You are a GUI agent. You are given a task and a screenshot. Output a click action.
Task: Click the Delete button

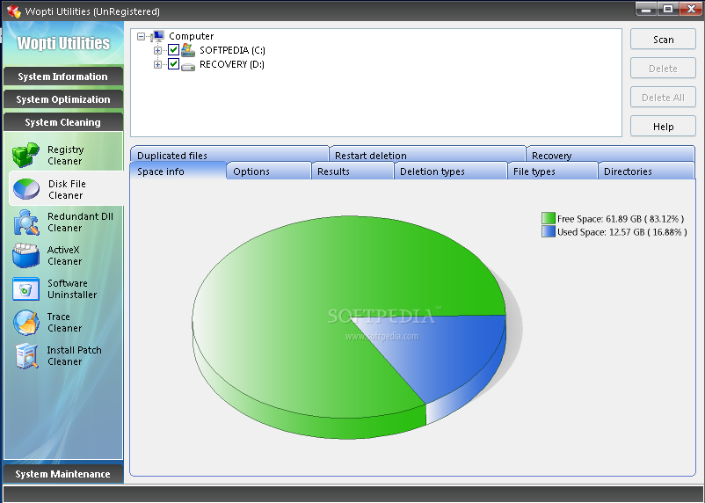tap(663, 69)
